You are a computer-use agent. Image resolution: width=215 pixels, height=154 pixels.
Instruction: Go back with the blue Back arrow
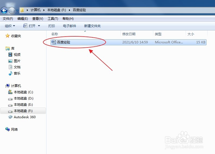4,10
